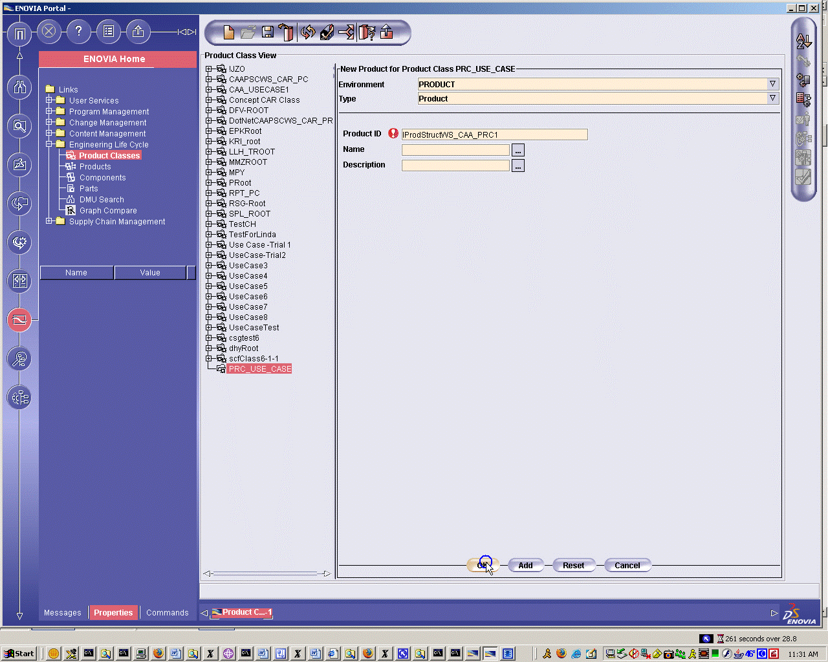Image resolution: width=828 pixels, height=662 pixels.
Task: Select the Product C...-1 bottom tab
Action: (242, 612)
